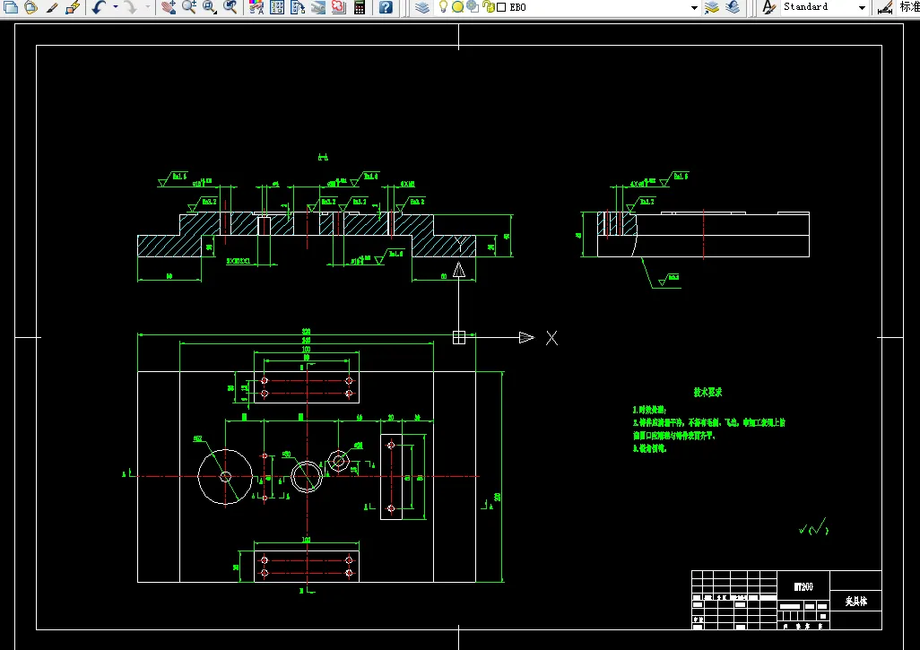This screenshot has width=920, height=650.
Task: Expand the Undo history dropdown arrow
Action: pyautogui.click(x=115, y=7)
